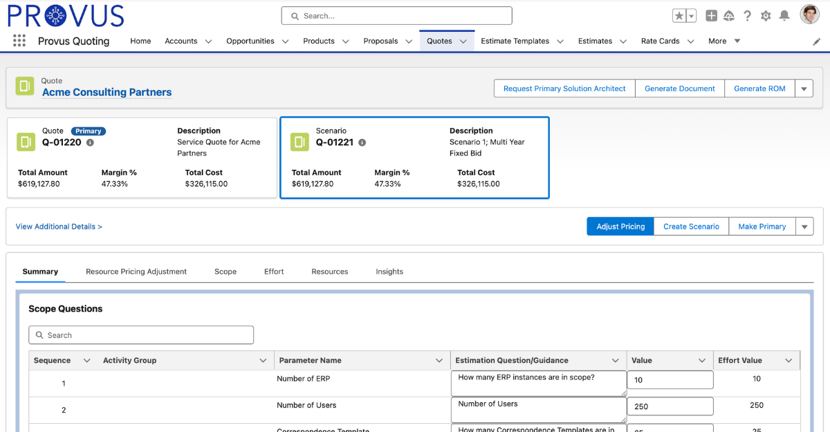830x432 pixels.
Task: Expand more actions beside Make Primary
Action: point(804,226)
